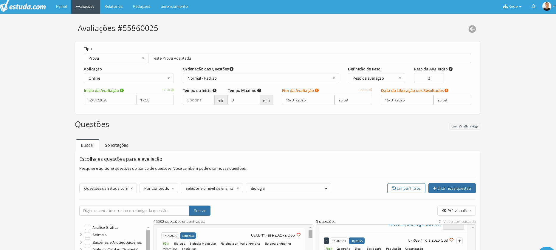The width and height of the screenshot is (556, 250).
Task: Click the start date field 12/01/2026
Action: [x=110, y=100]
